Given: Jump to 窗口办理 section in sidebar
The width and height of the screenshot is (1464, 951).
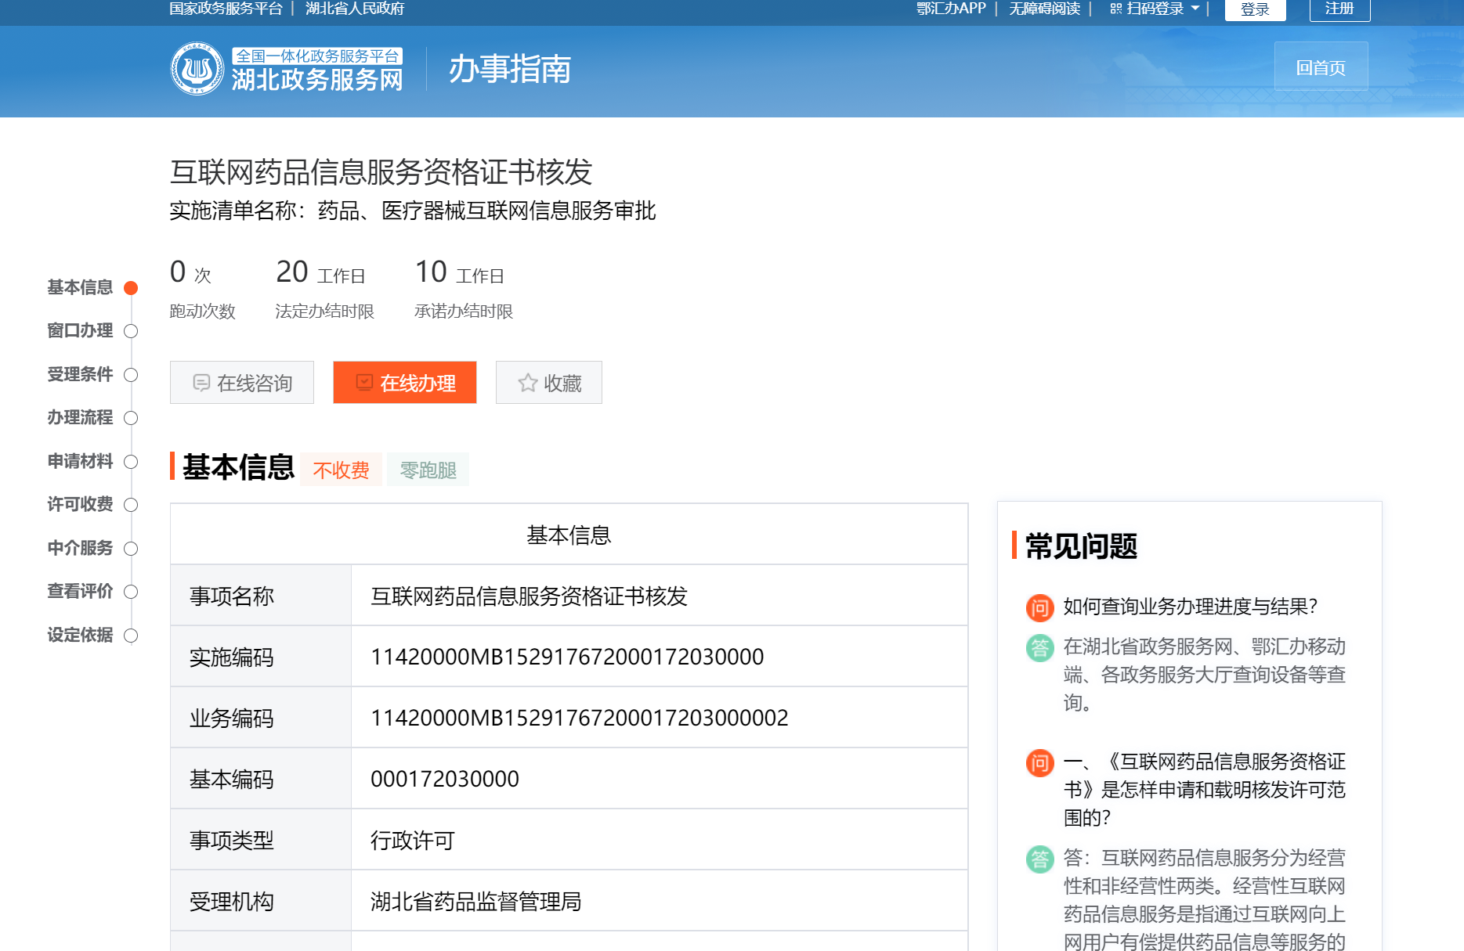Looking at the screenshot, I should 80,330.
